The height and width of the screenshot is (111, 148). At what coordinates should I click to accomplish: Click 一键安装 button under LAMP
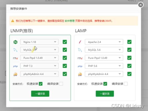pos(105,94)
